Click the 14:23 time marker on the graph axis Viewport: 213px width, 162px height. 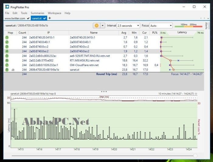(x=170, y=149)
